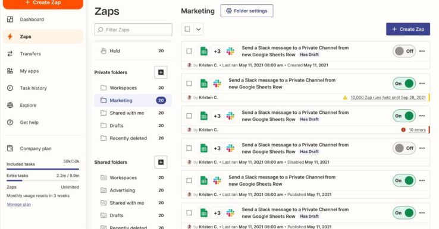Open more options for Zap disabled May 11

tap(422, 148)
